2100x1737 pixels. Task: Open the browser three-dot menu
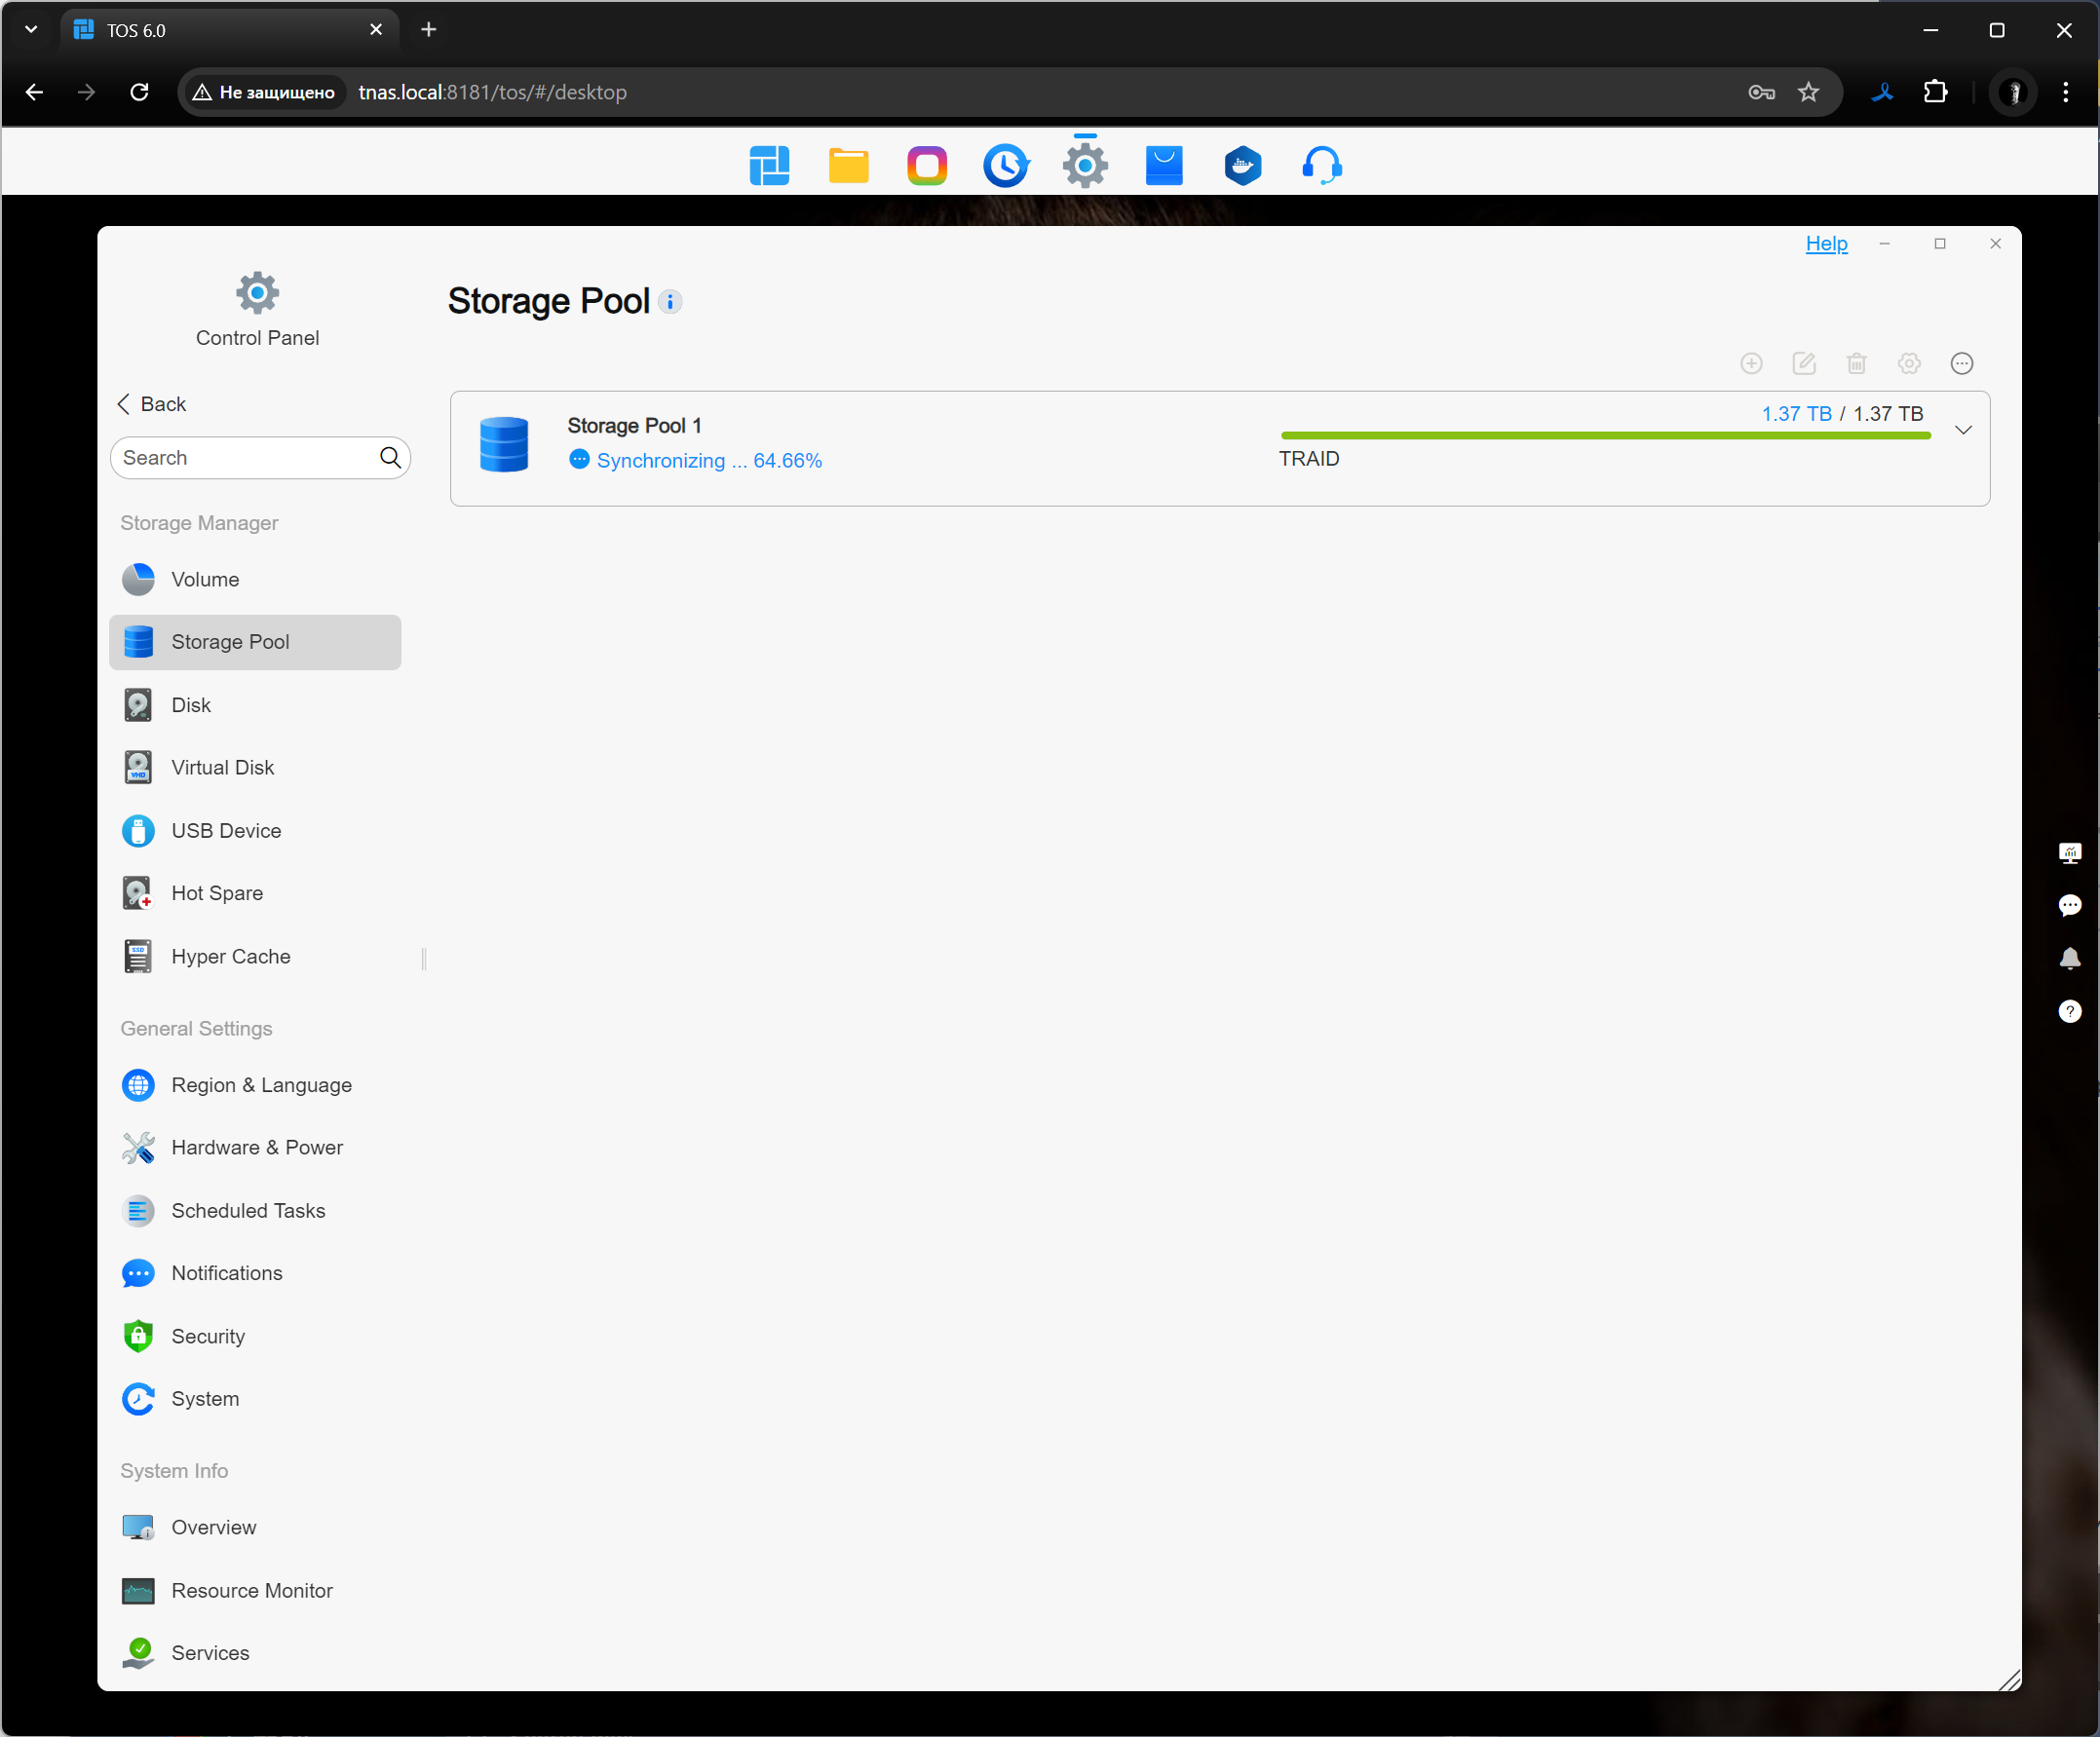click(x=2066, y=92)
